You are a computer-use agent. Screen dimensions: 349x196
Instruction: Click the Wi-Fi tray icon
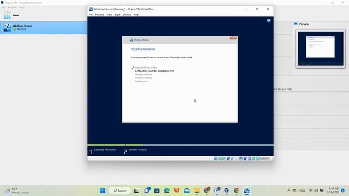(x=311, y=191)
